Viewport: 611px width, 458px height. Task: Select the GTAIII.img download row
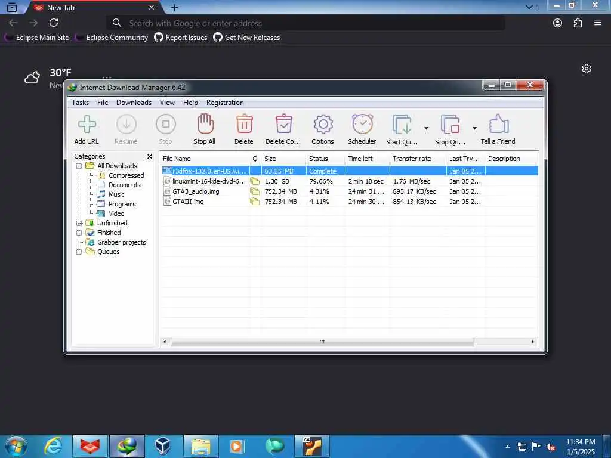350,202
